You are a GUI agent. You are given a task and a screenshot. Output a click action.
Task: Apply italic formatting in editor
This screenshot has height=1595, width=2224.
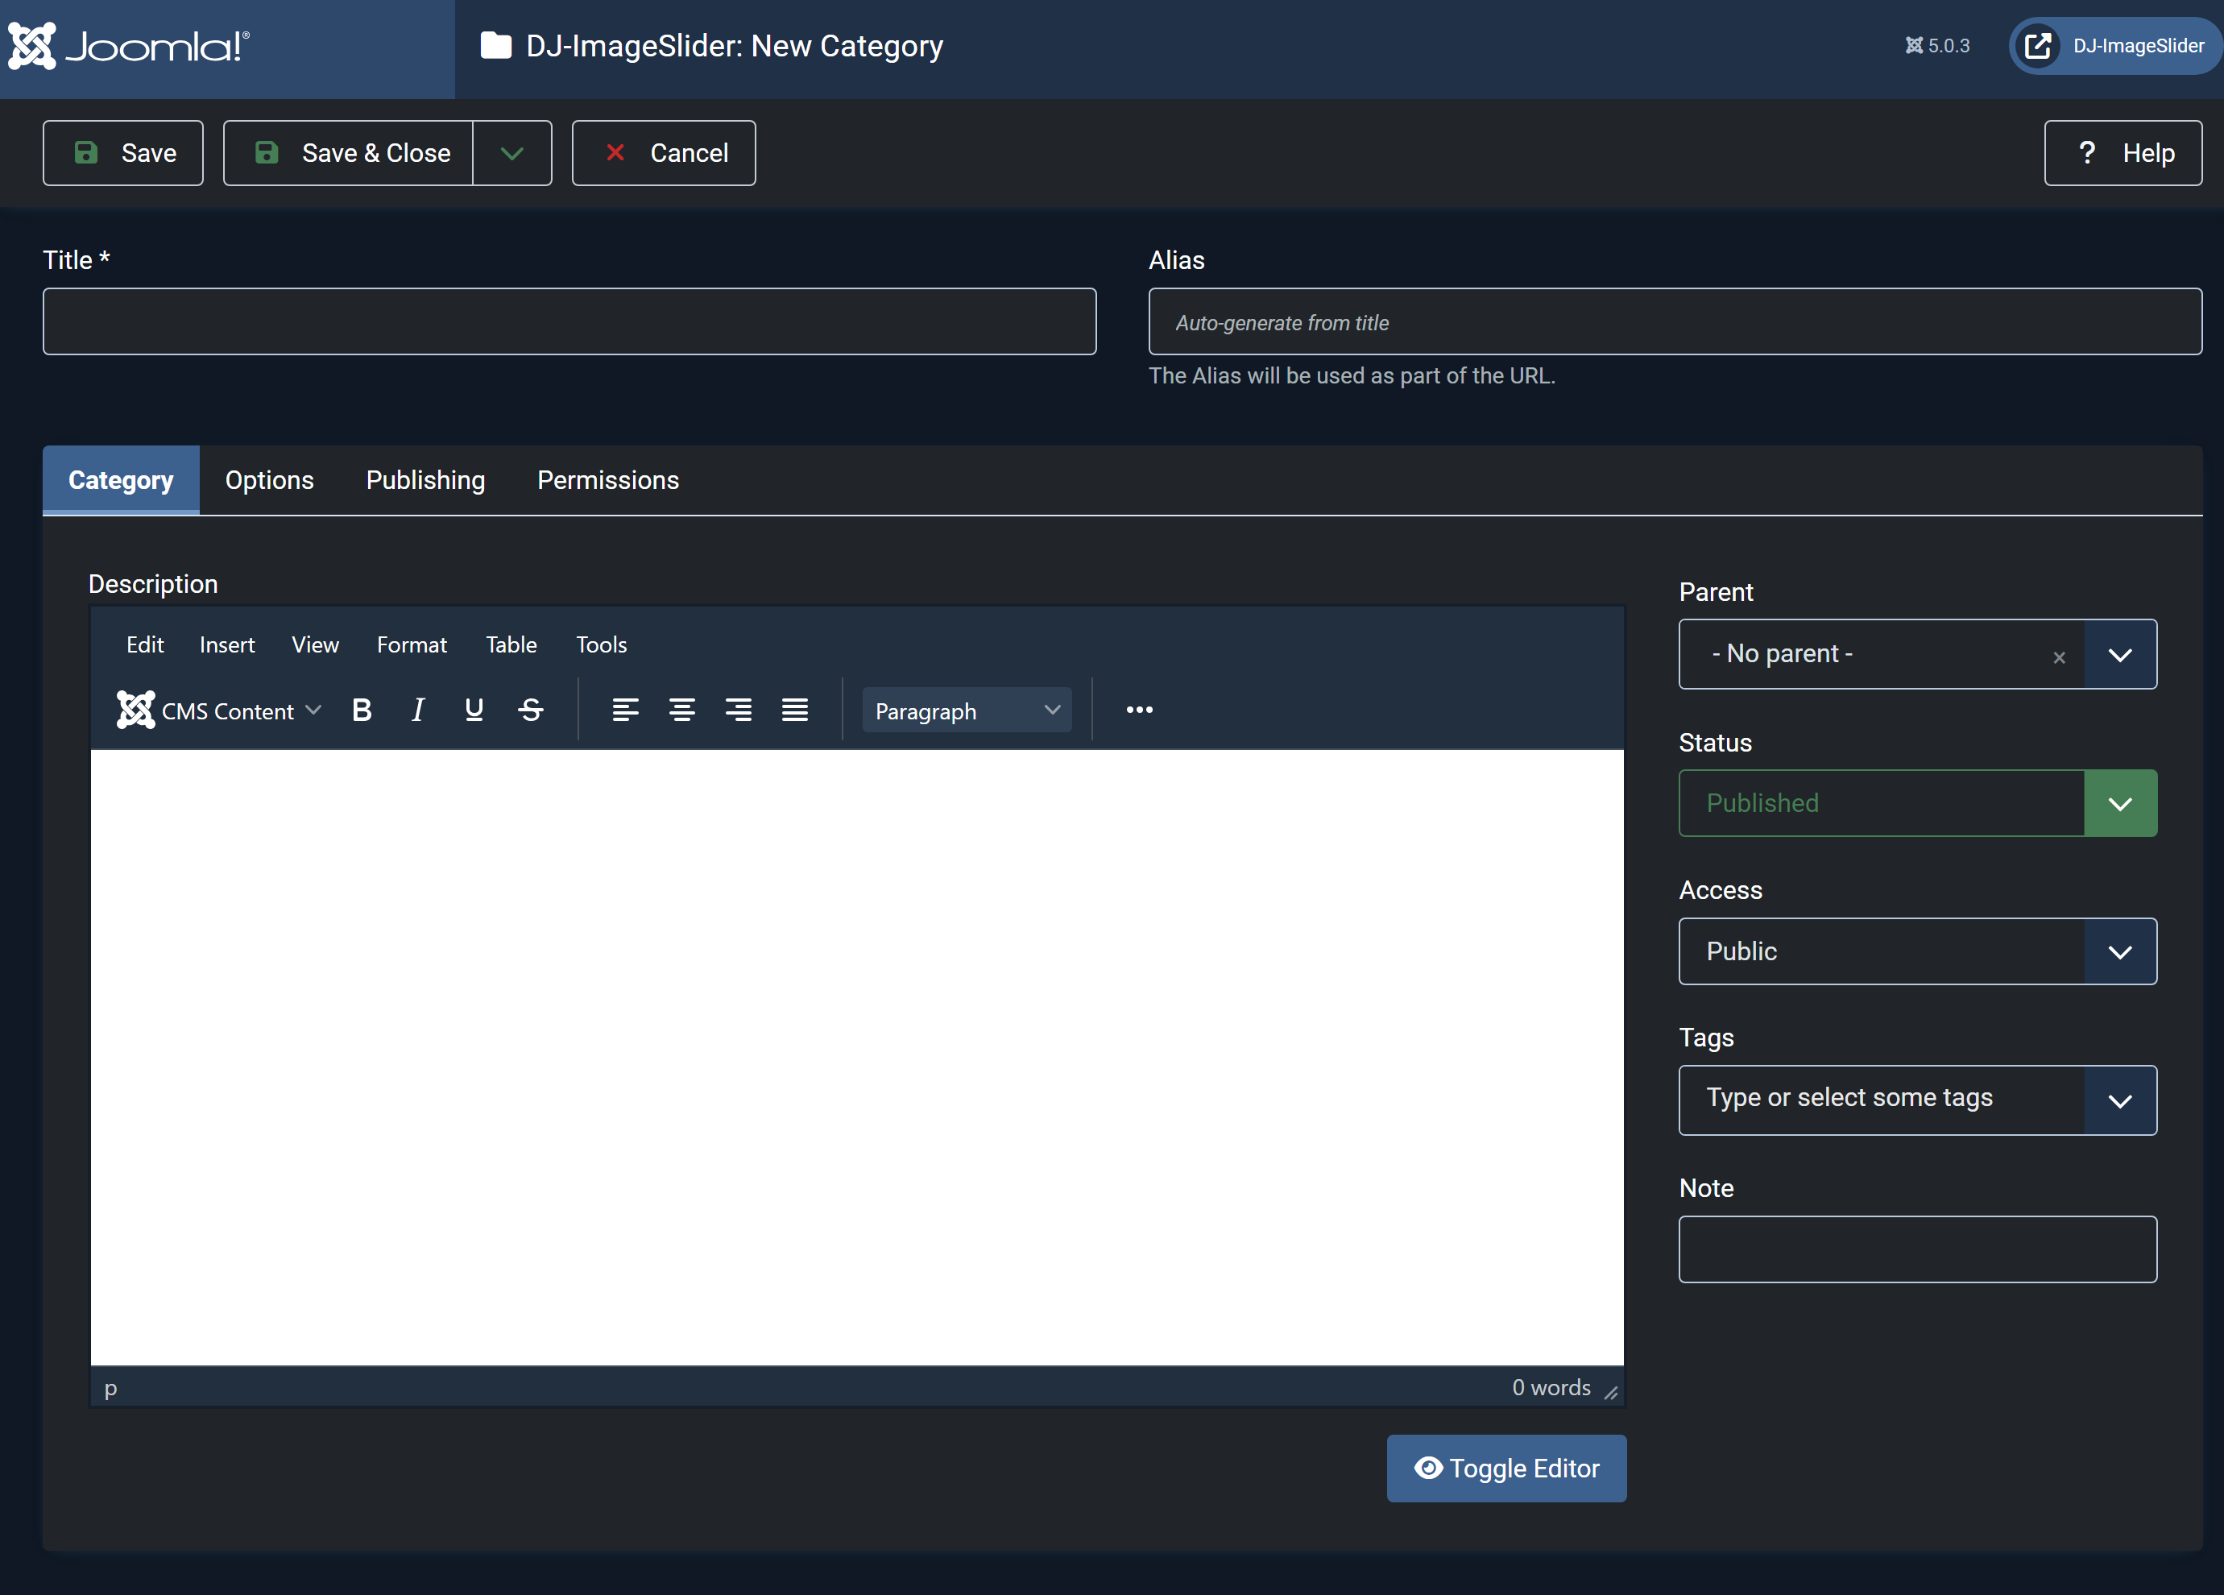pos(418,710)
